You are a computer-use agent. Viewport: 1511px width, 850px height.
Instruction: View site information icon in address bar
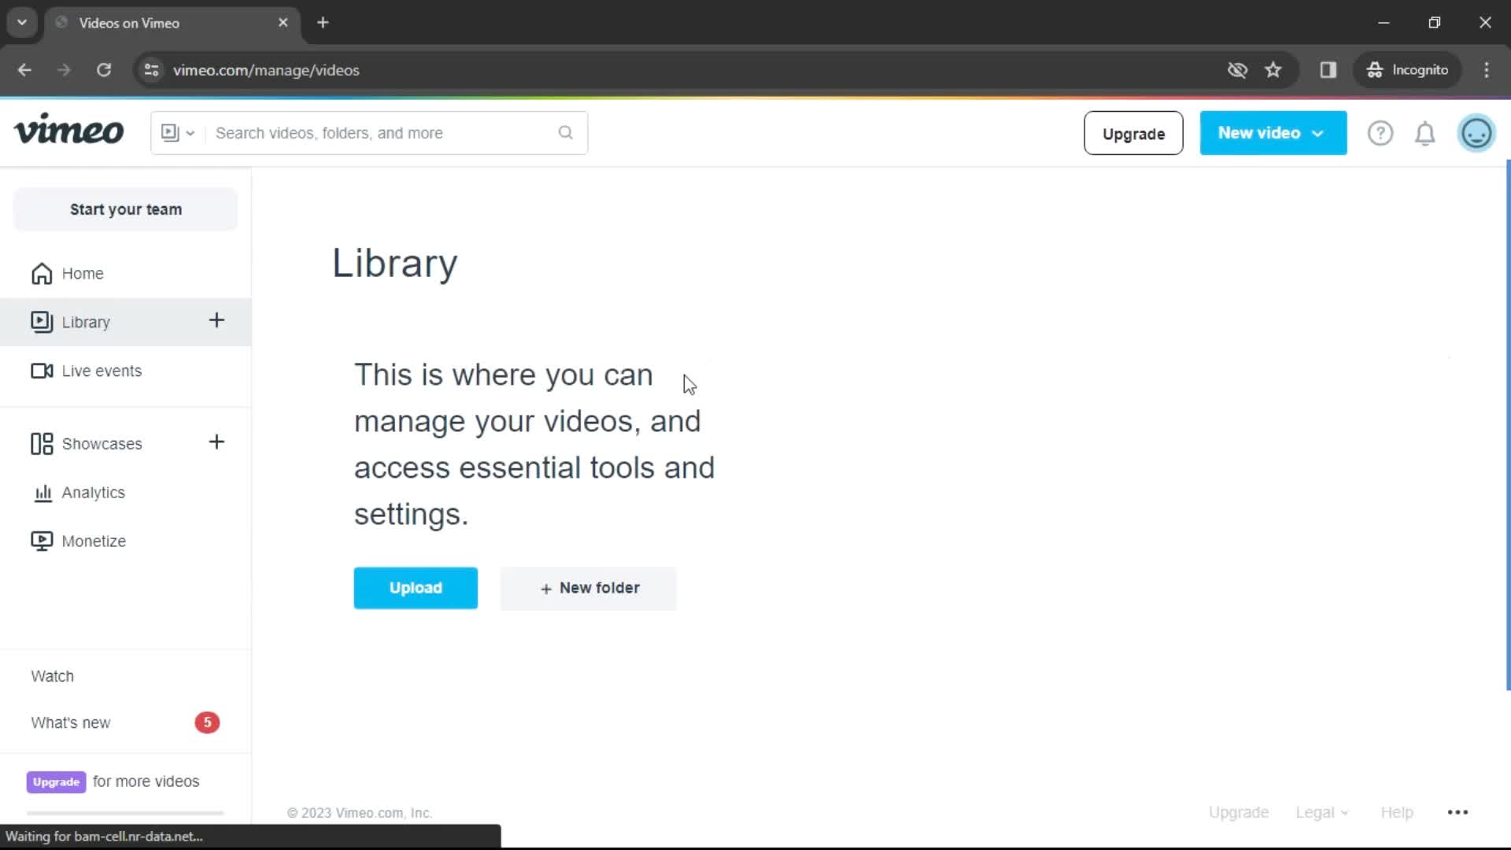(151, 70)
